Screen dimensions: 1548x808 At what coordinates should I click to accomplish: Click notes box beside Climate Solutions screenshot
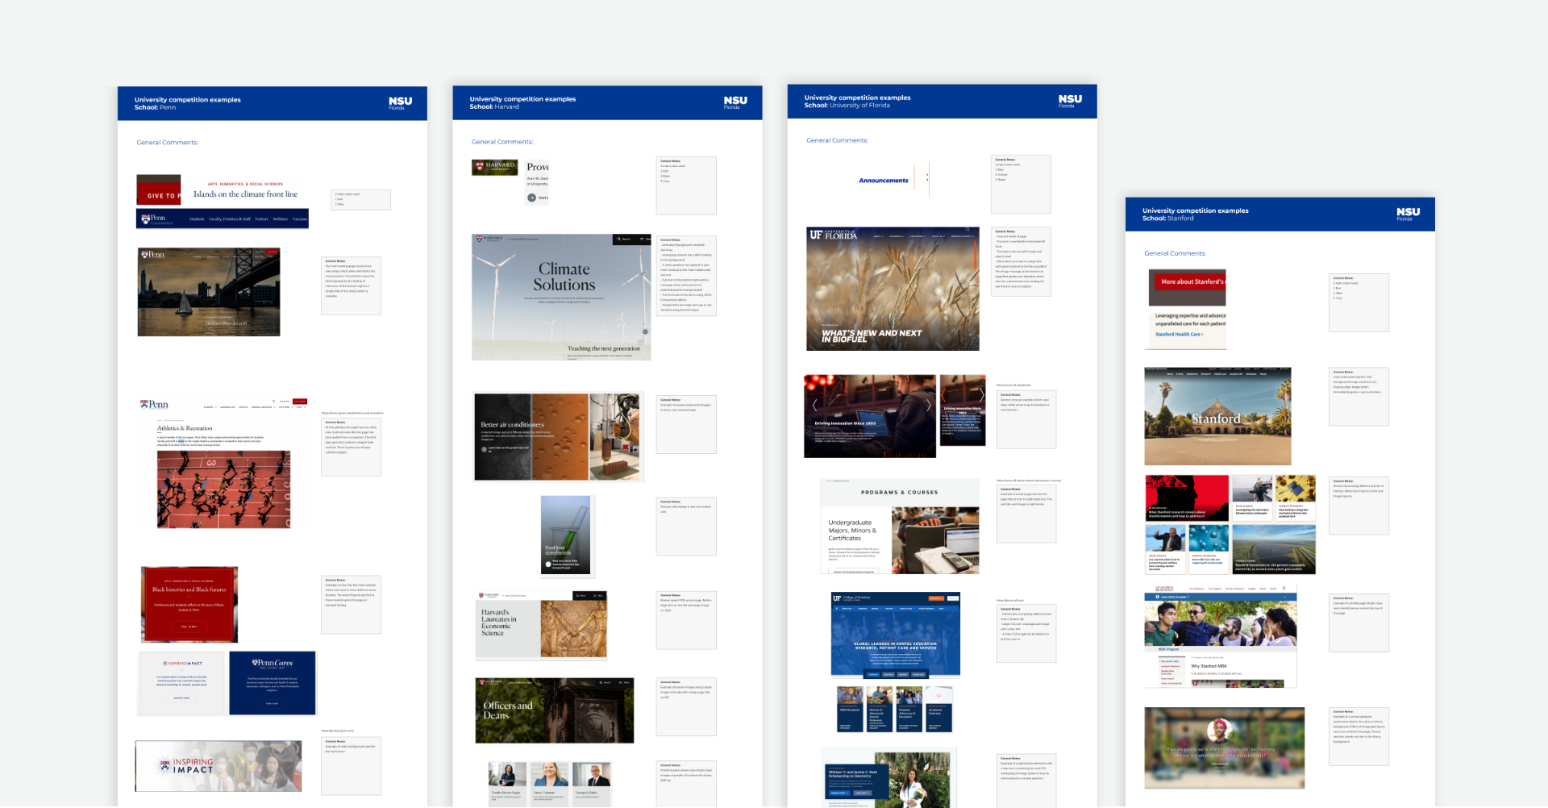coord(686,276)
